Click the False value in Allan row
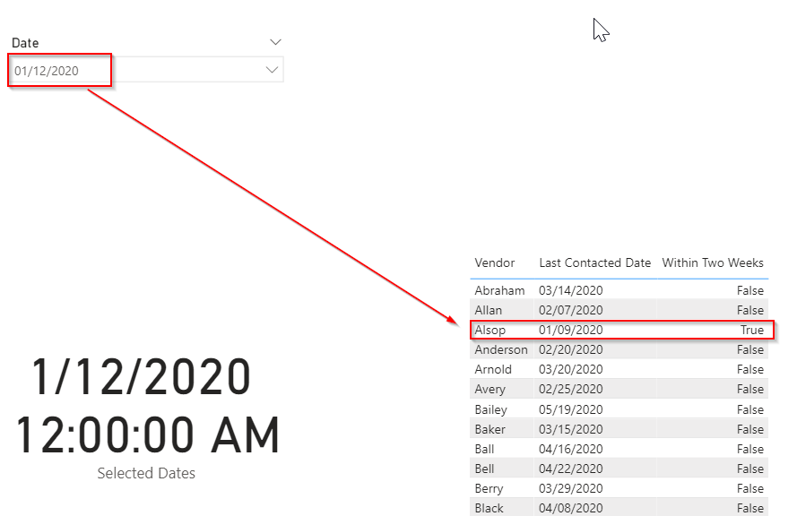Viewport: 797px width, 516px height. click(x=750, y=310)
